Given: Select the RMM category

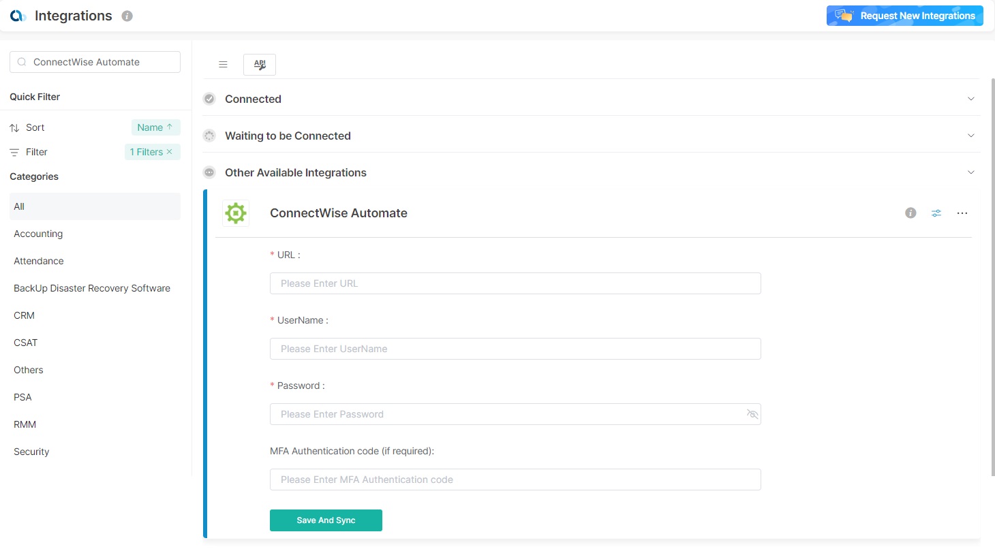Looking at the screenshot, I should 25,424.
